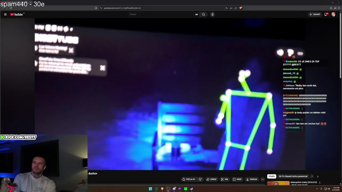Close the second blurred notification with X
This screenshot has height=192, width=342.
[x=103, y=68]
